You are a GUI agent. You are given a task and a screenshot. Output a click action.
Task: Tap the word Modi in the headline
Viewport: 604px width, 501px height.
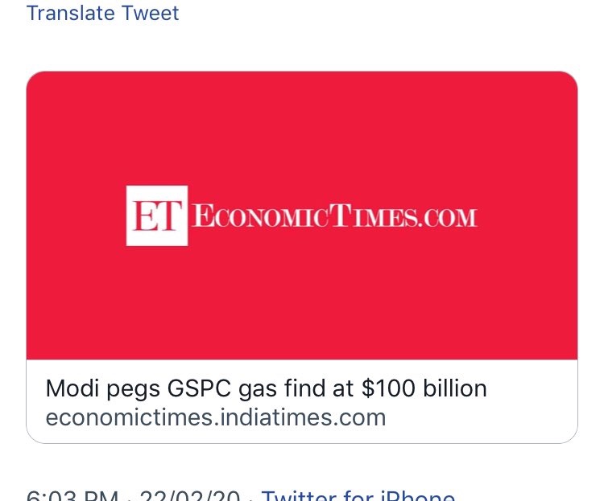click(72, 389)
